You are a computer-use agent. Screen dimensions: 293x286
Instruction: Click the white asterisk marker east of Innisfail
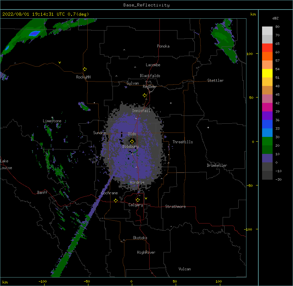coord(171,103)
